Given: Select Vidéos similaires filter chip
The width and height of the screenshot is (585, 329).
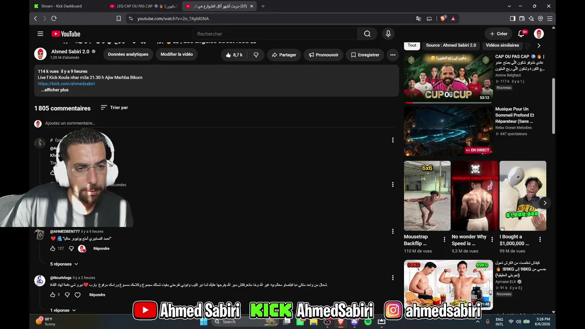Looking at the screenshot, I should coord(503,45).
